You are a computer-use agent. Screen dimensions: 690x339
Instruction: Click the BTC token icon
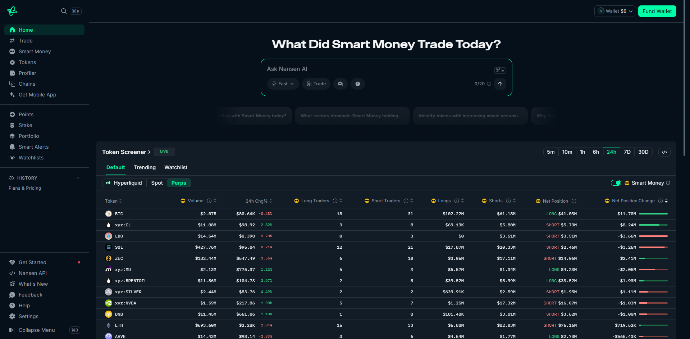tap(109, 214)
